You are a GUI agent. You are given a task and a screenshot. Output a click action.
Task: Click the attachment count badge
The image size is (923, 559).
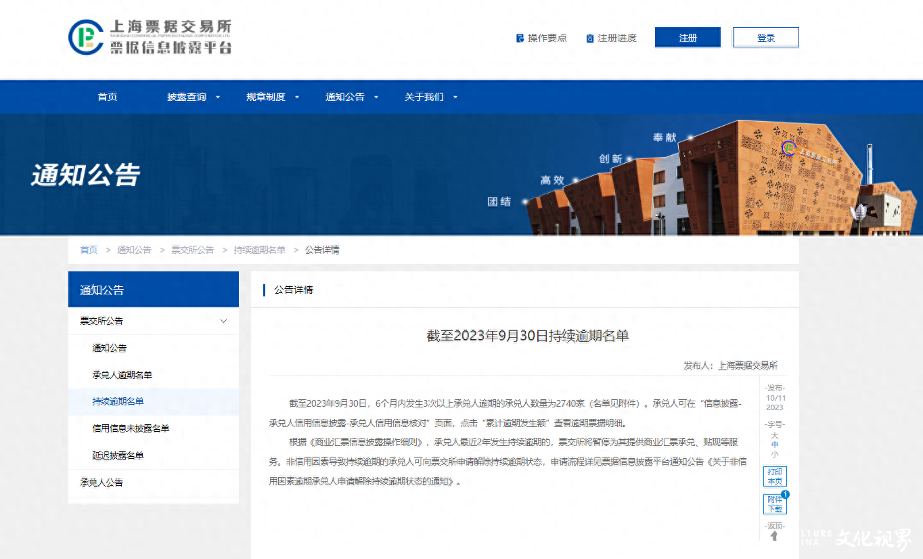(786, 495)
